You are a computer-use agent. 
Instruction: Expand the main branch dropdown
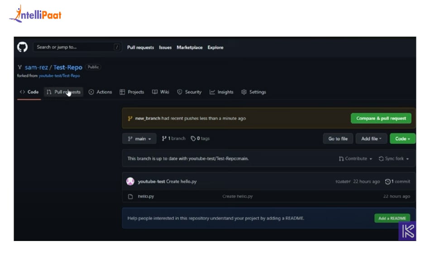(x=139, y=139)
